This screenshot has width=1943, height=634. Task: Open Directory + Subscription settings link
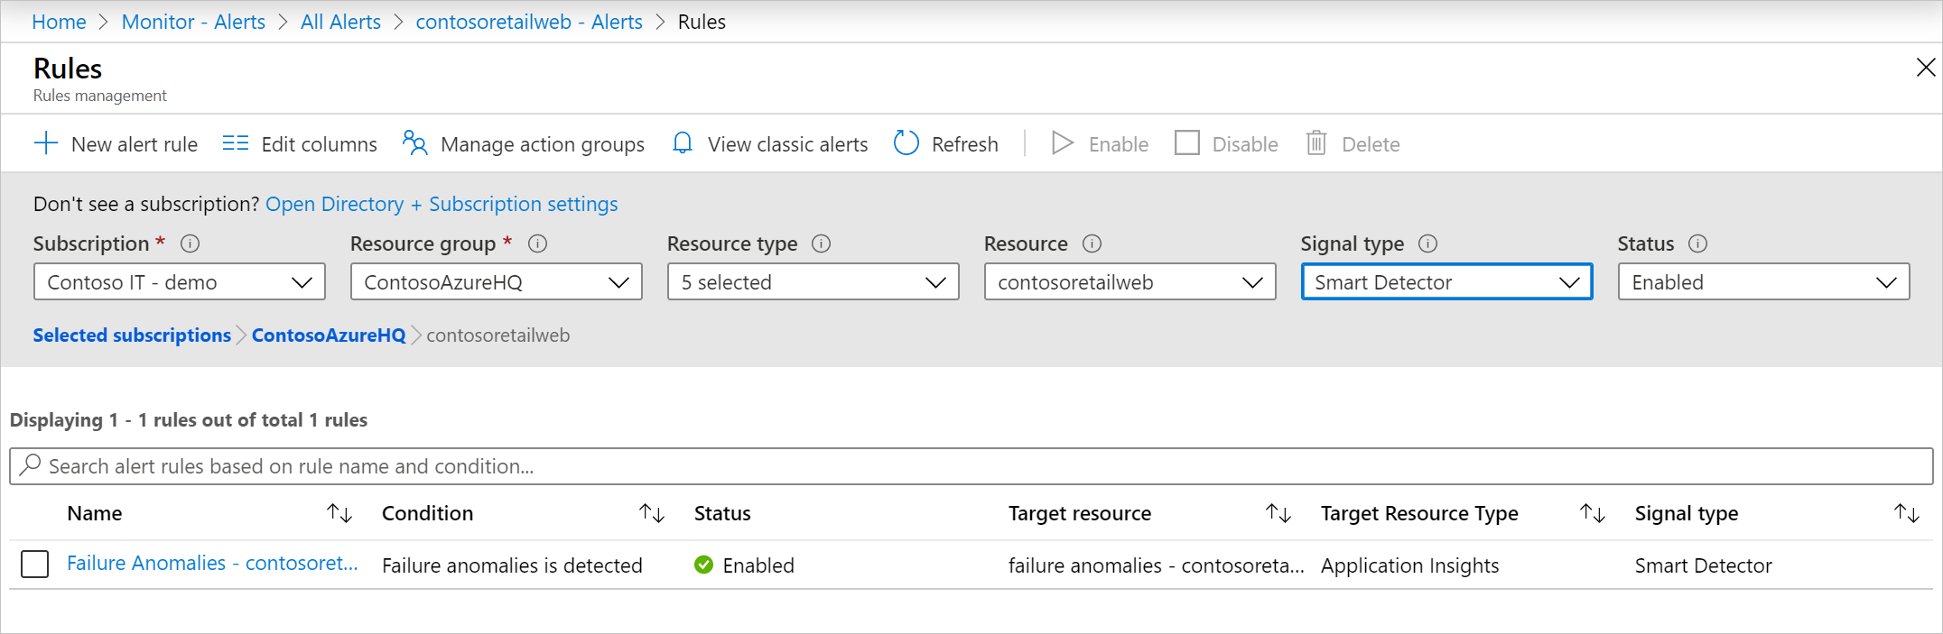click(442, 204)
